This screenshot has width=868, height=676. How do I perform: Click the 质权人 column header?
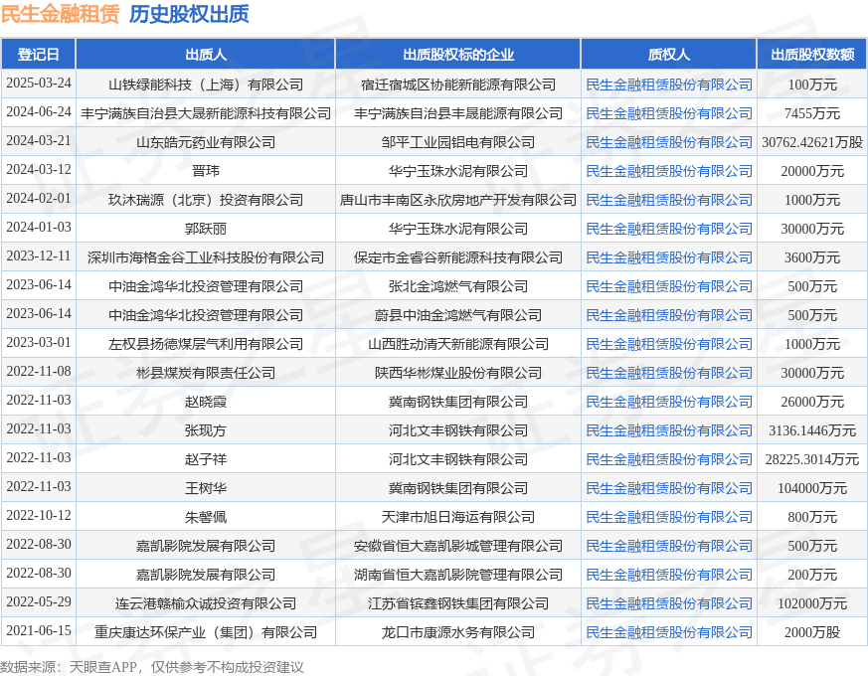(669, 55)
